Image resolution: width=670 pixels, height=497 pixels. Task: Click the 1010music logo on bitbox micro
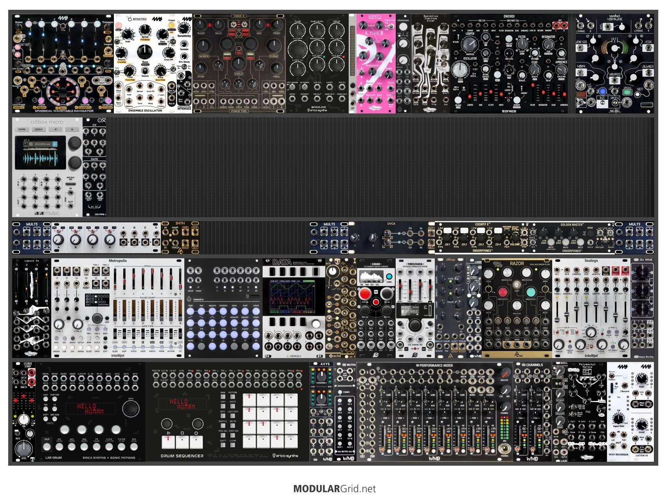point(47,213)
